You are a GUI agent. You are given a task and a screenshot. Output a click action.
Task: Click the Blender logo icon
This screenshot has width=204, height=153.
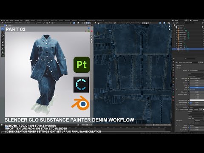click(x=2, y=20)
